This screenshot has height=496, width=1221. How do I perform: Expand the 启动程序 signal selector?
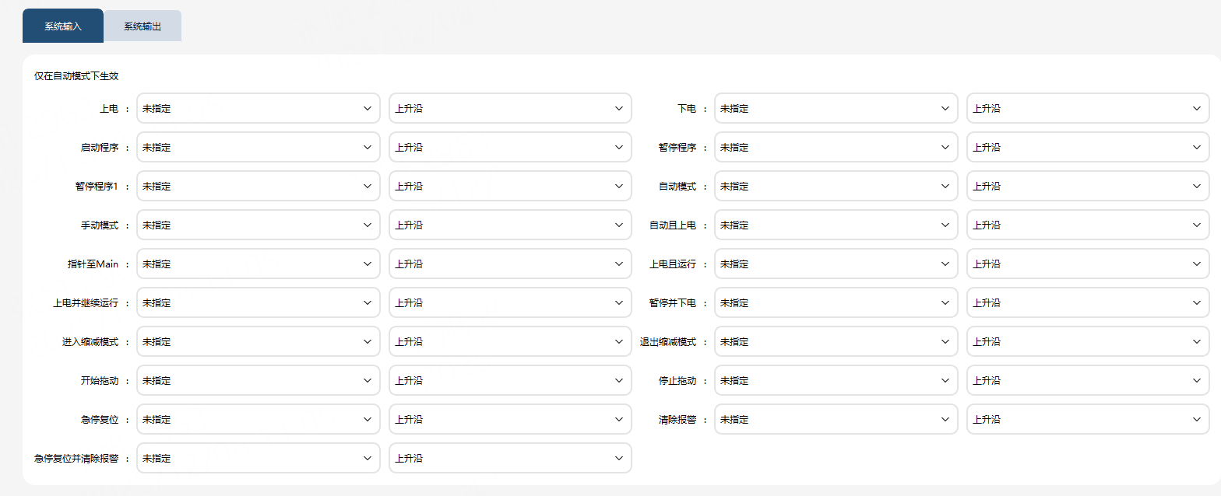coord(259,148)
